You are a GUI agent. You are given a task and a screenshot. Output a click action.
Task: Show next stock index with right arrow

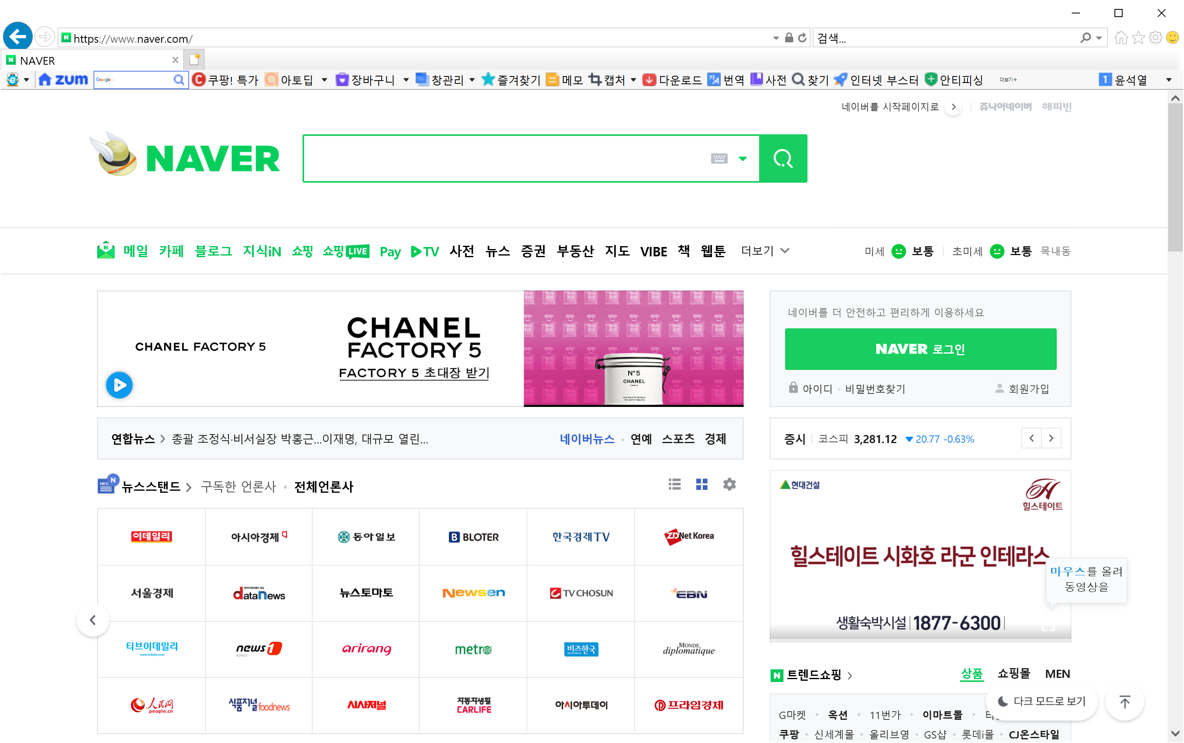(1051, 438)
